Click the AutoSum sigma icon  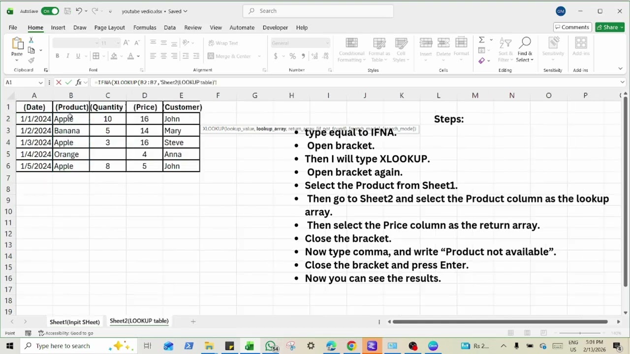482,40
